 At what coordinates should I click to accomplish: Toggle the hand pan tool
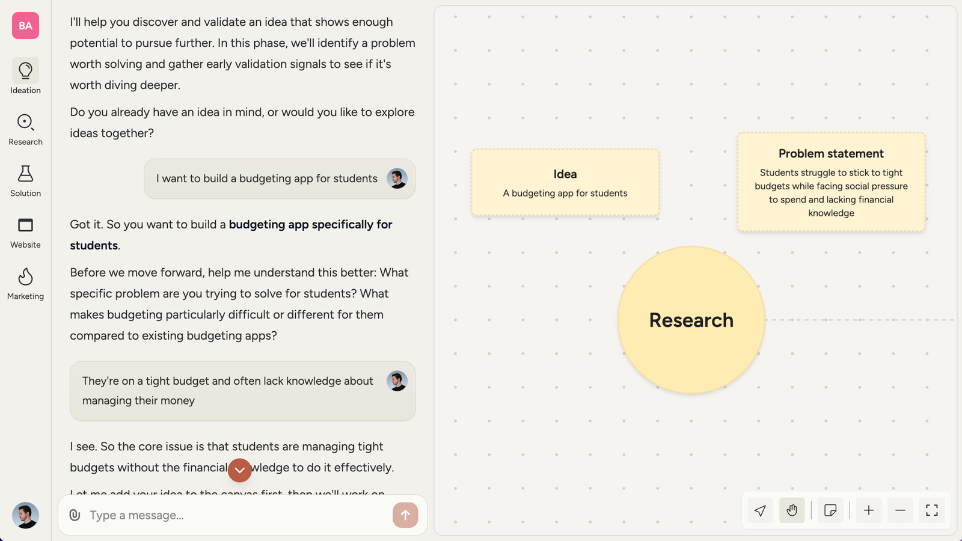pos(792,510)
